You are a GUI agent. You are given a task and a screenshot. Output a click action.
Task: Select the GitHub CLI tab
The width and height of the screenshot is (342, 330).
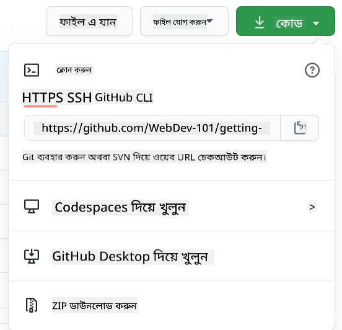point(124,97)
